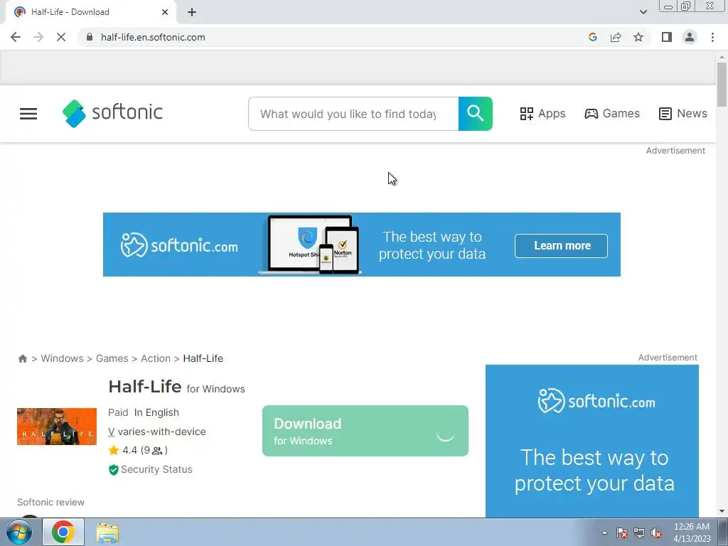
Task: Open the softonic.com banner advertisement logo
Action: [179, 245]
